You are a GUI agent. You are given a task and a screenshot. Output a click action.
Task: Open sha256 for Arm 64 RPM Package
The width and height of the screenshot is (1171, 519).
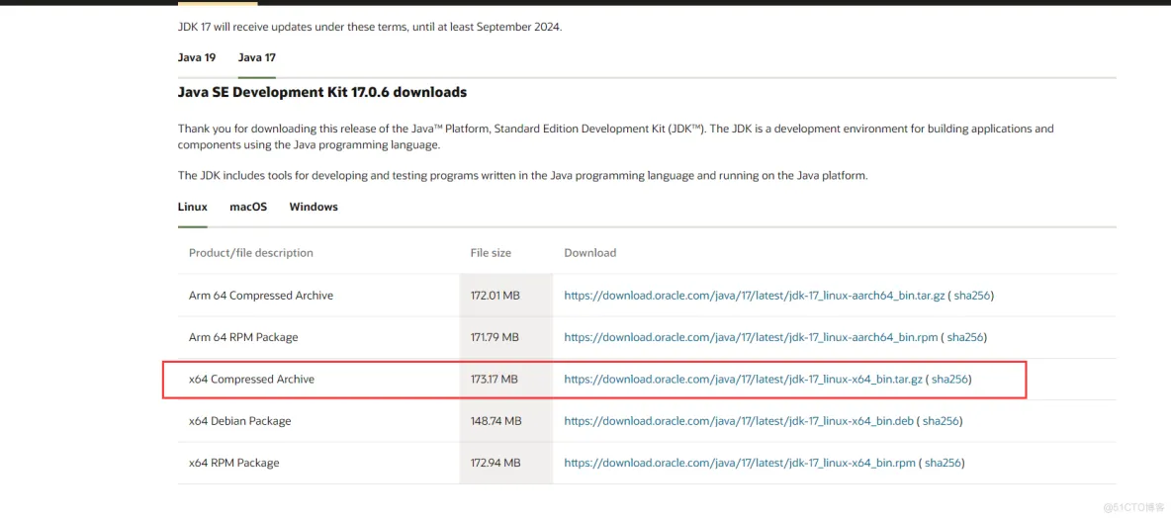point(965,337)
